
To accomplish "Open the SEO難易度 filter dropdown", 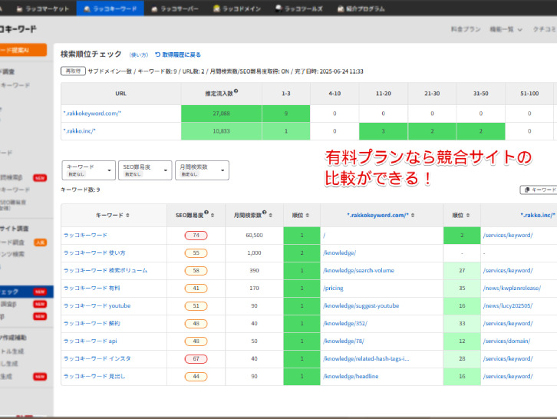I will tap(145, 170).
